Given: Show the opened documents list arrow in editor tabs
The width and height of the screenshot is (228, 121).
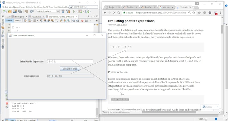Looking at the screenshot, I should pyautogui.click(x=94, y=16).
